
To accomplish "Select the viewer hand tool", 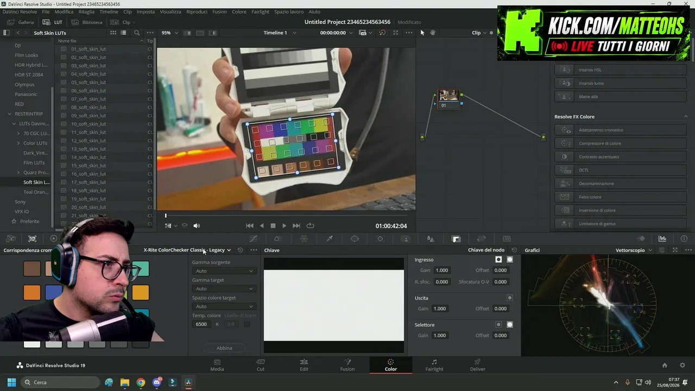I will point(433,33).
